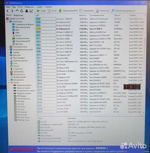Select Безопасность in the tree
Screen dimensions: 150x153
pyautogui.click(x=18, y=74)
